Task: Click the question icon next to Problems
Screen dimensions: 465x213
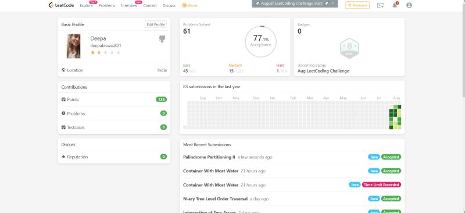Action: coord(63,113)
